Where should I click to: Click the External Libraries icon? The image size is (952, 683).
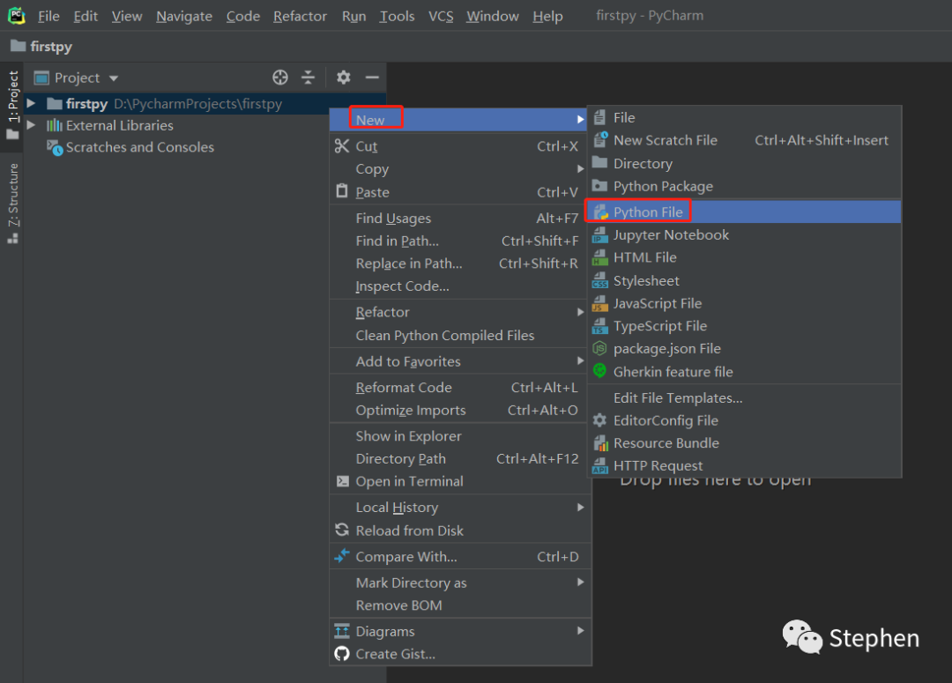(x=55, y=125)
